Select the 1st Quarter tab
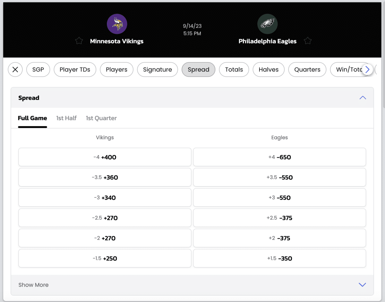The width and height of the screenshot is (385, 302). tap(101, 118)
